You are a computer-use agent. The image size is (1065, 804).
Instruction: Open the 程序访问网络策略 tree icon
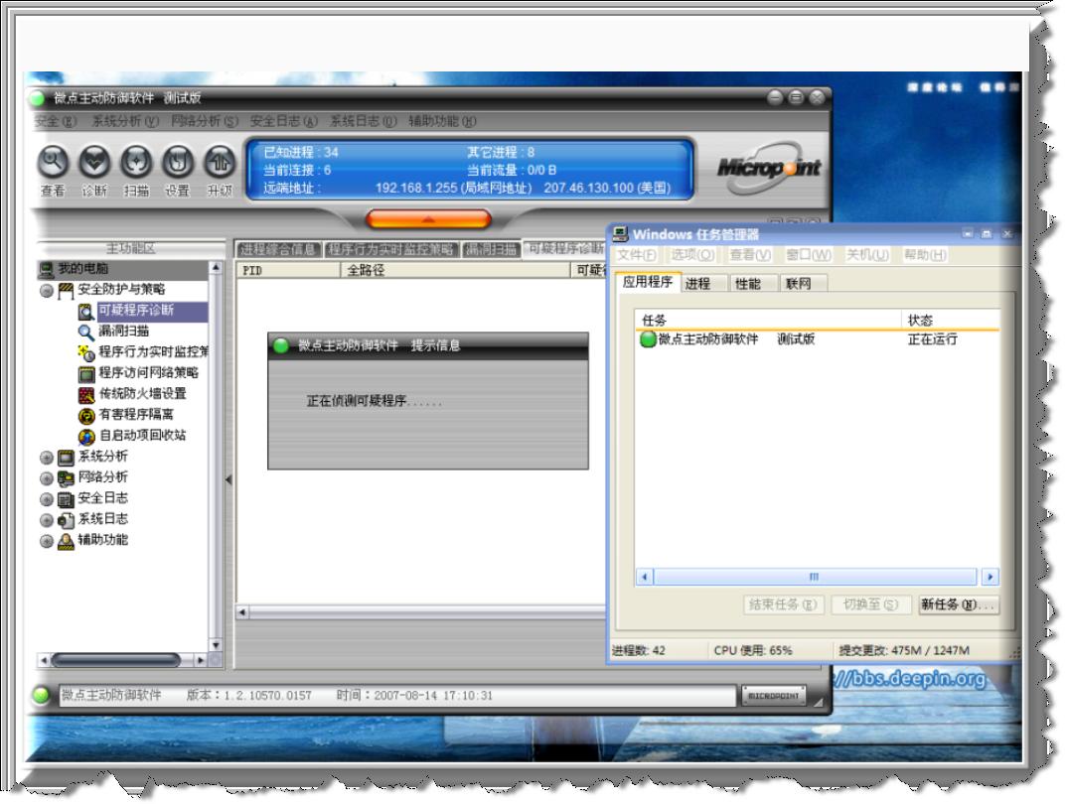click(86, 374)
